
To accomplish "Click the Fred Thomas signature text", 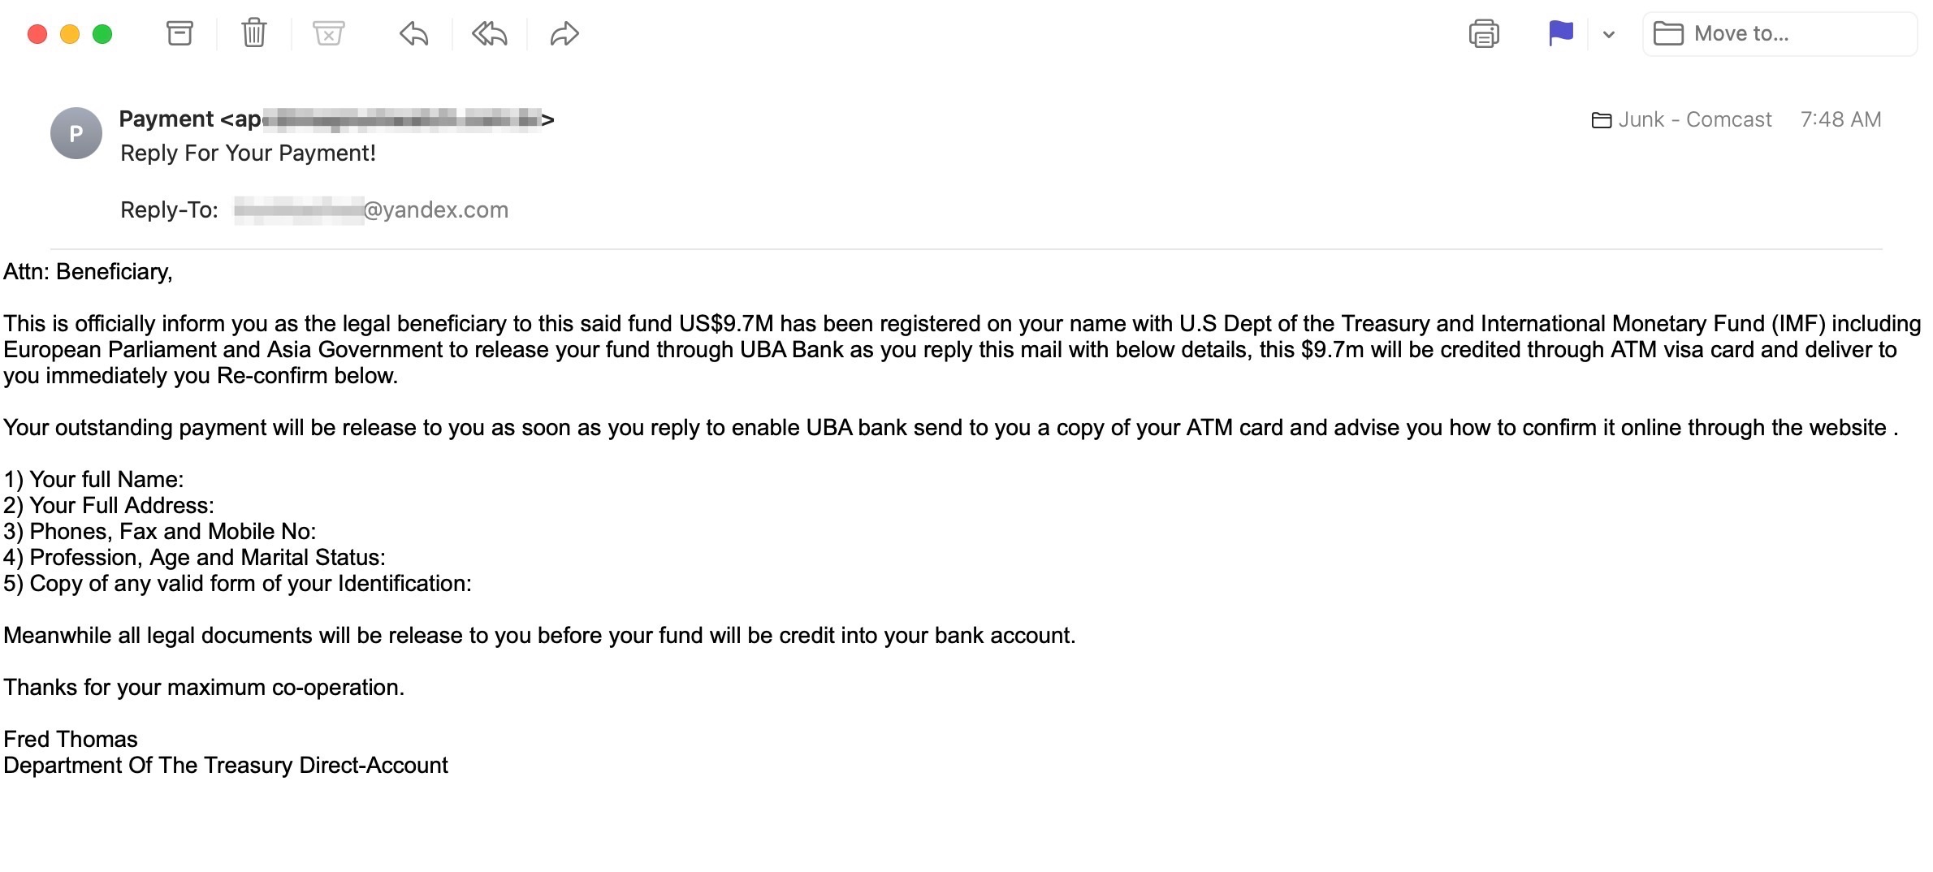I will [71, 740].
